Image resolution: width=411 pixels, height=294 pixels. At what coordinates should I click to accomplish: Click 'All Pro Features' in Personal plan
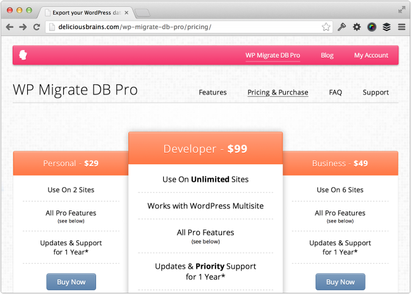click(x=71, y=213)
